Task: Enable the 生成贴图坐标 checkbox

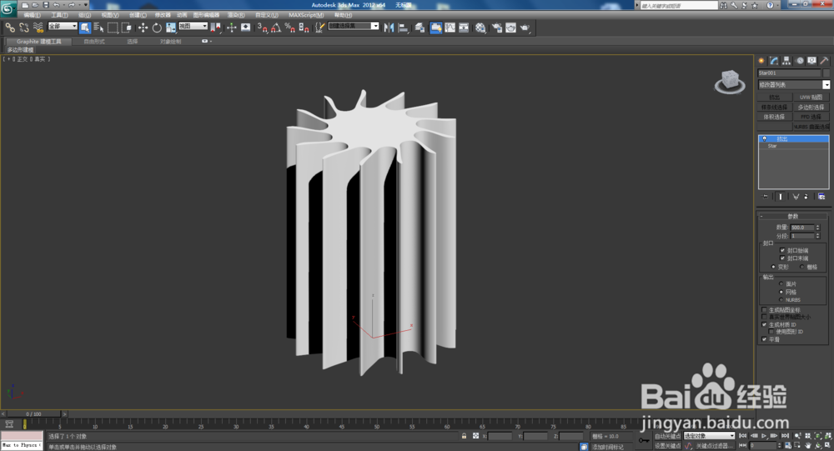Action: [765, 309]
